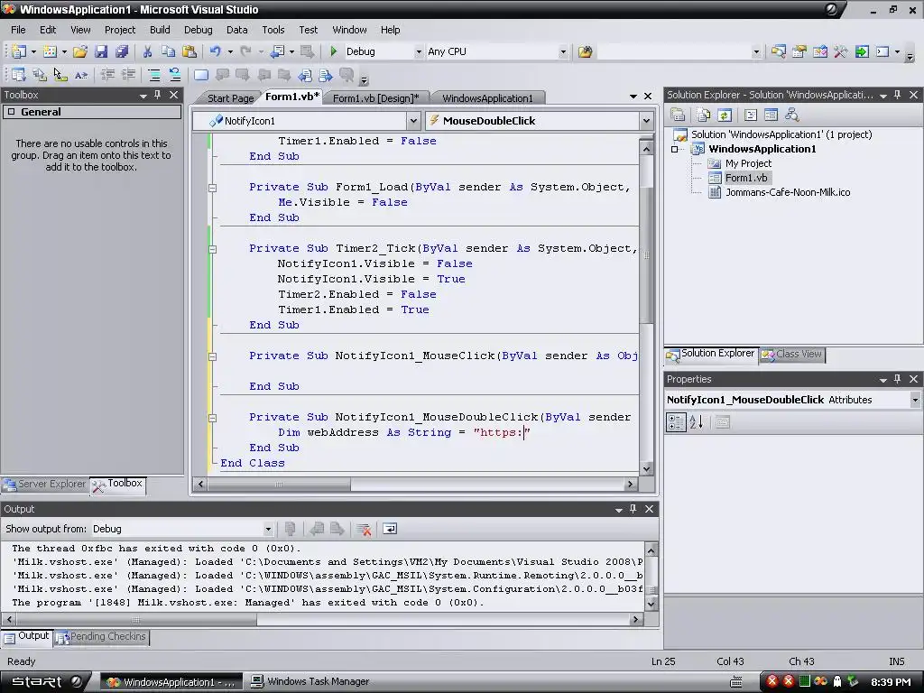Click View Designer in Solution Explorer toolbar

click(x=771, y=115)
